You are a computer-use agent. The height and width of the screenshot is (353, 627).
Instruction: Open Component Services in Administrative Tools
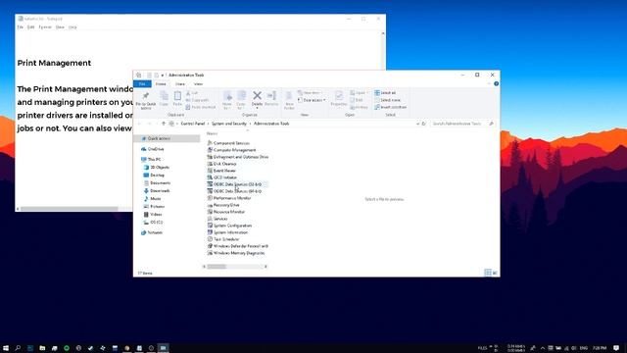pyautogui.click(x=228, y=143)
